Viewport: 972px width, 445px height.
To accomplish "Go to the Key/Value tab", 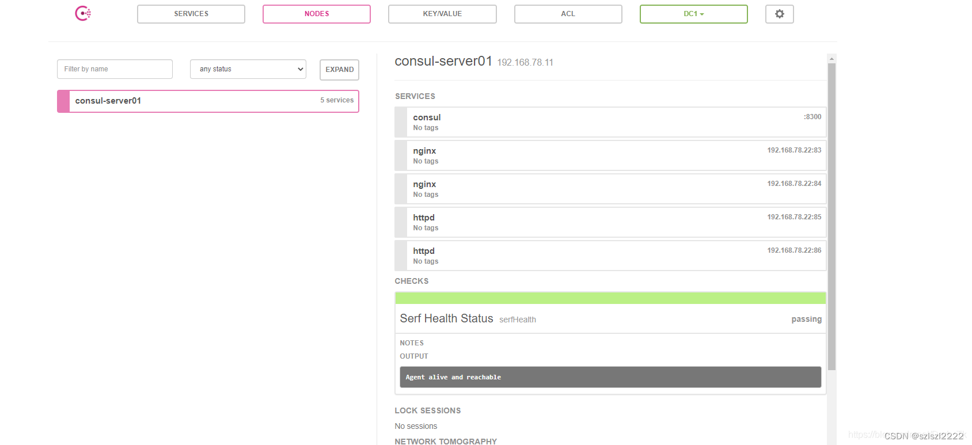I will pyautogui.click(x=442, y=14).
